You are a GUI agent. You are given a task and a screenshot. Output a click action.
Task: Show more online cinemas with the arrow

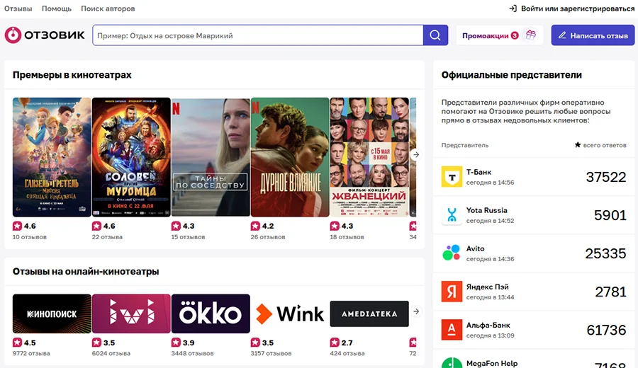(416, 311)
